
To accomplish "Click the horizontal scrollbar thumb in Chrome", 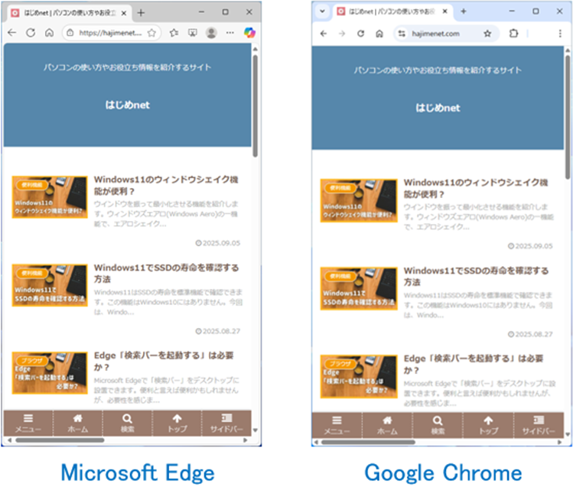I will 368,442.
